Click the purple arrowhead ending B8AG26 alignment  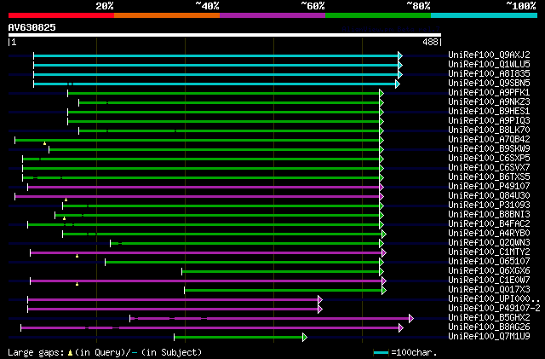click(x=401, y=328)
